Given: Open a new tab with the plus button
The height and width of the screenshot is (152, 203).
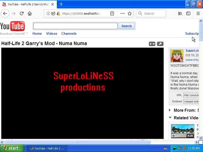Looking at the screenshot, I should (x=61, y=4).
